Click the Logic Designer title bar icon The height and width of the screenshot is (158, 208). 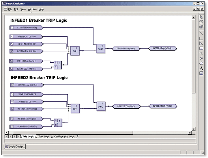(4, 4)
